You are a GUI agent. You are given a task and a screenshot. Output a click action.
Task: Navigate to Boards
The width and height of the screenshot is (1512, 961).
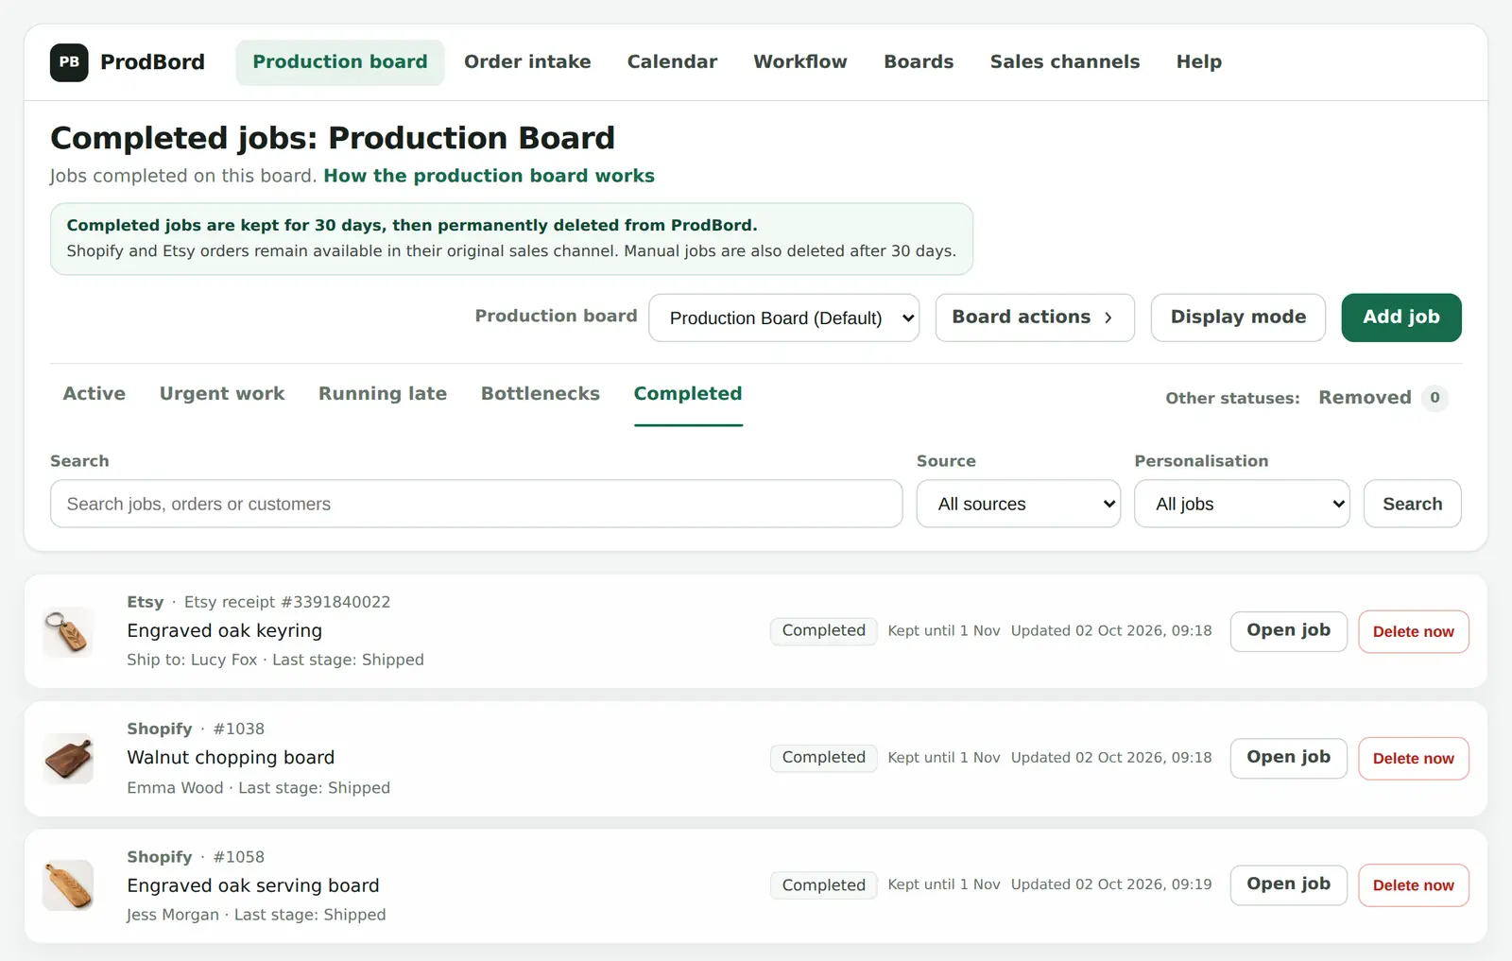tap(919, 62)
